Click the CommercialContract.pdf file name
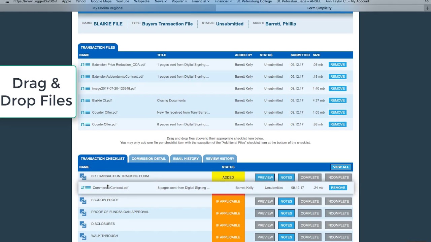Viewport: 431px width, 242px height. coord(110,188)
